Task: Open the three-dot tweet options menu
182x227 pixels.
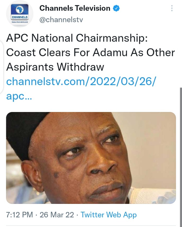Action: coord(172,8)
